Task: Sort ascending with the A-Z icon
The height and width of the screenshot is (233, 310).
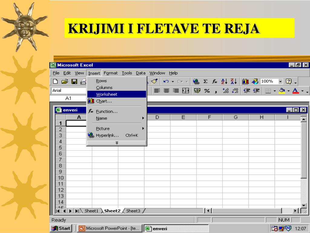Action: tap(224, 81)
